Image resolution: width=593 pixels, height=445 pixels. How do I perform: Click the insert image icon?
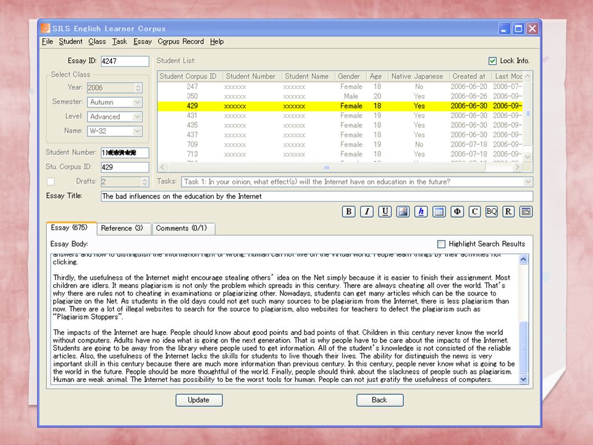coord(403,211)
